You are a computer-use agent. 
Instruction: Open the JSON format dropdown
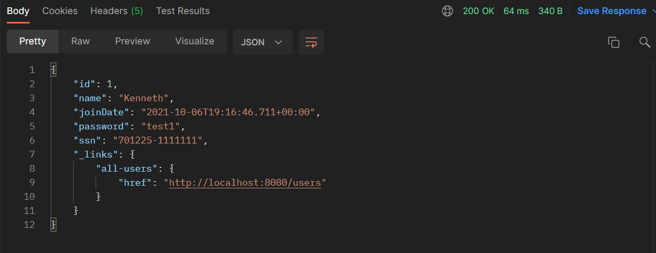click(262, 42)
